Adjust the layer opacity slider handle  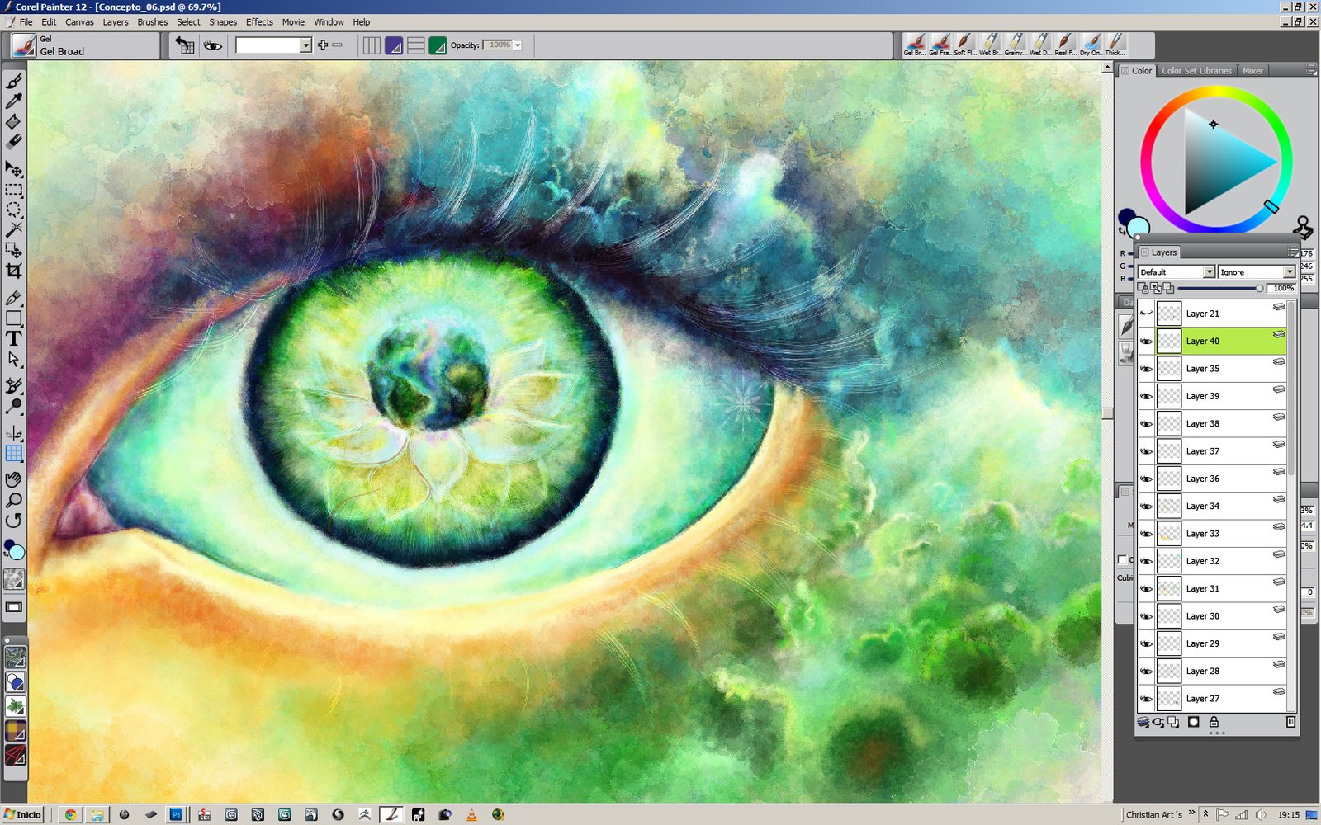pos(1260,288)
